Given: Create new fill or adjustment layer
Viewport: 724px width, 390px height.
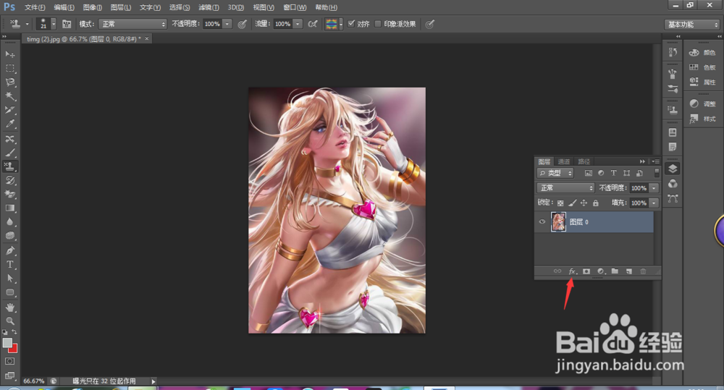Looking at the screenshot, I should (601, 271).
